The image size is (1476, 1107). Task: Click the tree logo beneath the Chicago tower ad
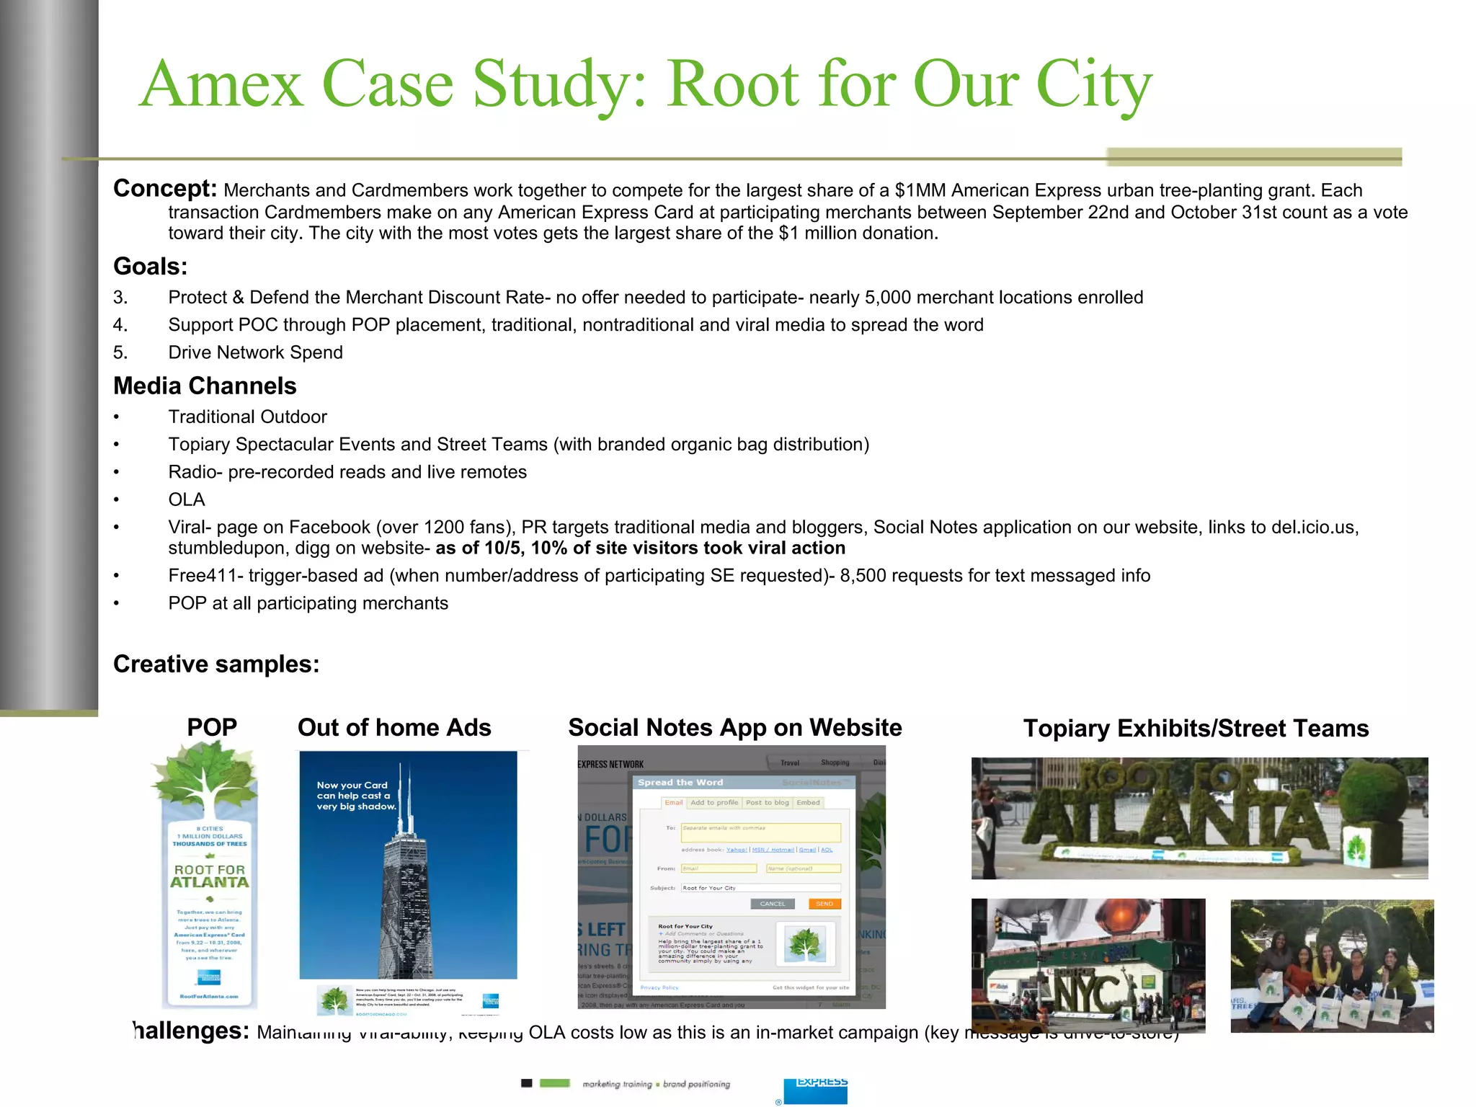coord(334,1000)
